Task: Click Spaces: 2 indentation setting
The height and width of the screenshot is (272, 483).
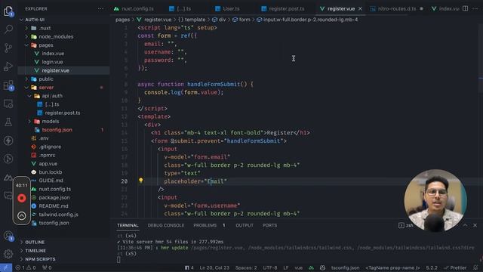Action: pos(246,267)
